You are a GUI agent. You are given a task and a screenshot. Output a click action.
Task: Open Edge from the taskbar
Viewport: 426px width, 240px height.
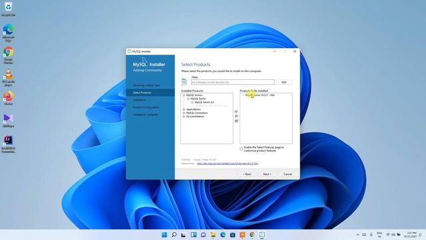(x=223, y=235)
